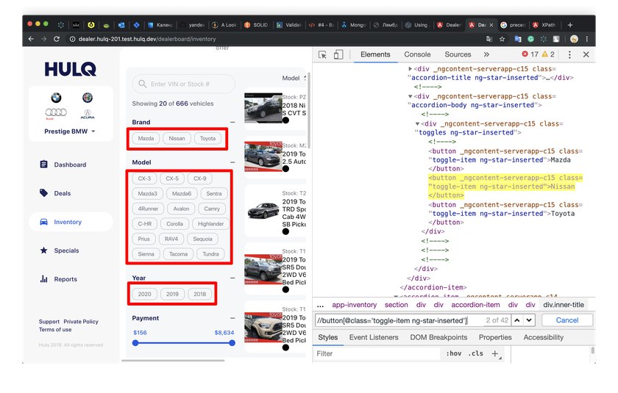Toggle the 2018 year filter

(x=200, y=295)
